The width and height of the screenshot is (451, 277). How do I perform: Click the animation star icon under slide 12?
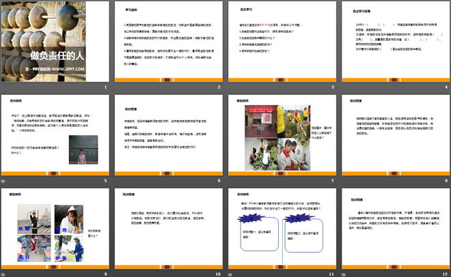pyautogui.click(x=344, y=274)
